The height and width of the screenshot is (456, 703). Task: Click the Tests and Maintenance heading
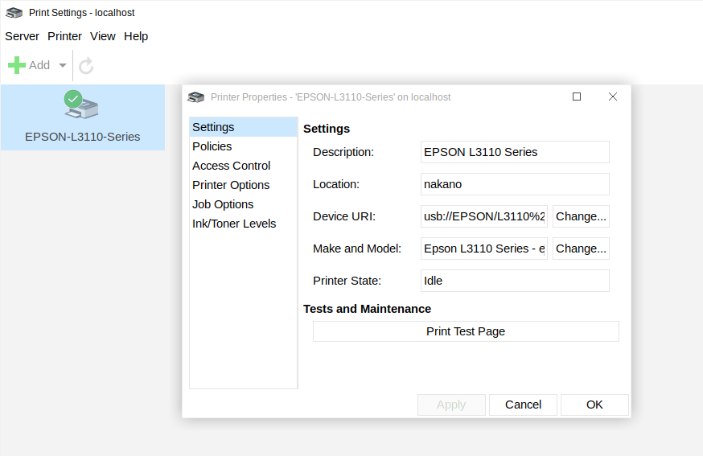[x=368, y=309]
